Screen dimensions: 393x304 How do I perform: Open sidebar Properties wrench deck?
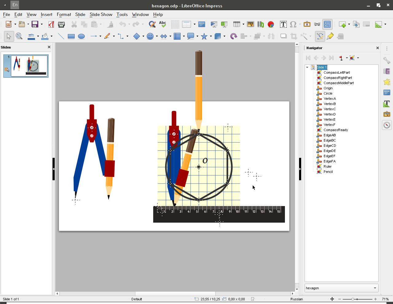pyautogui.click(x=387, y=60)
